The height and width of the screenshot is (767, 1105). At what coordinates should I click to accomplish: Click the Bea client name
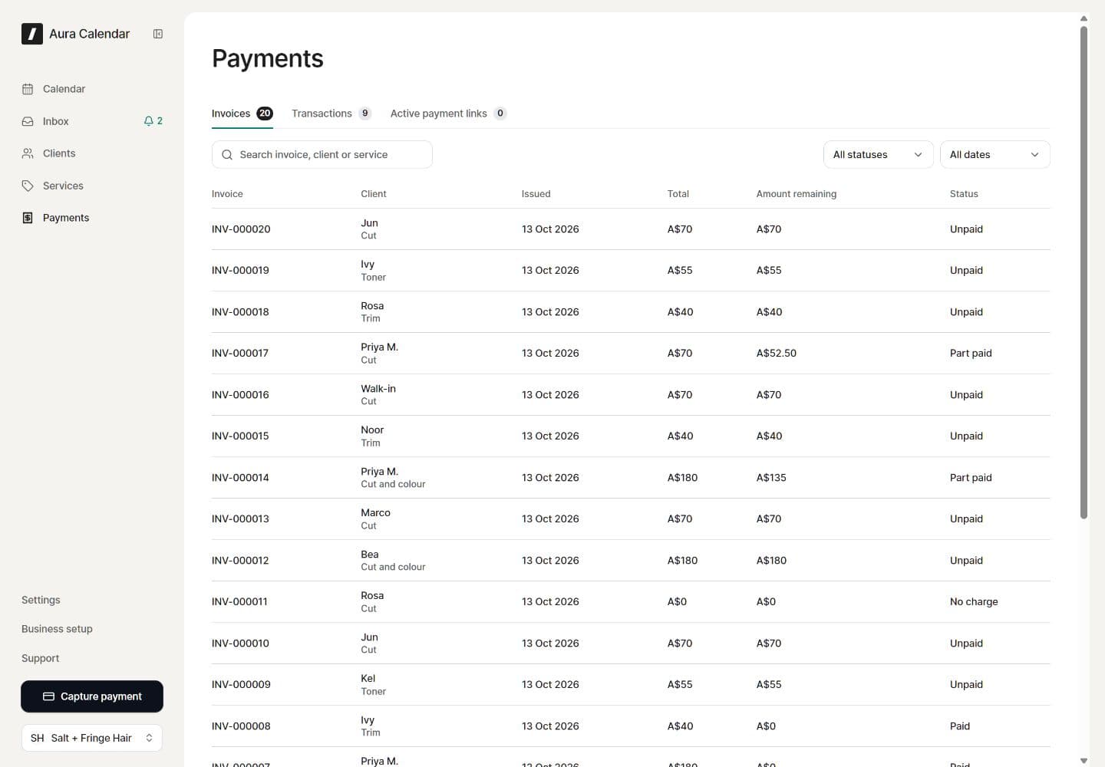point(370,555)
